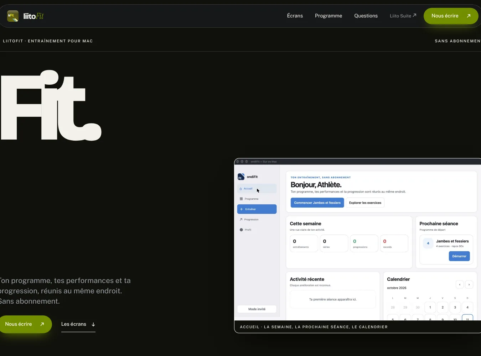
Task: Open the Programme item in ondiFit sidebar
Action: pyautogui.click(x=257, y=199)
